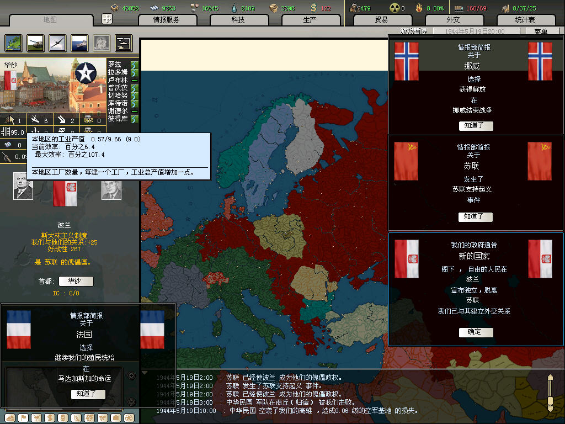Click the transport capacity truck icon showing 160/69
This screenshot has width=565, height=424.
(459, 8)
